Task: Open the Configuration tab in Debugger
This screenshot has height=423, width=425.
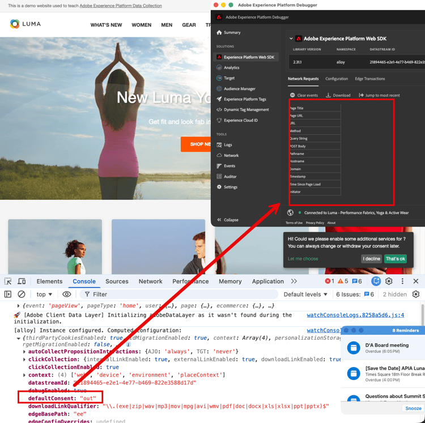Action: (337, 79)
